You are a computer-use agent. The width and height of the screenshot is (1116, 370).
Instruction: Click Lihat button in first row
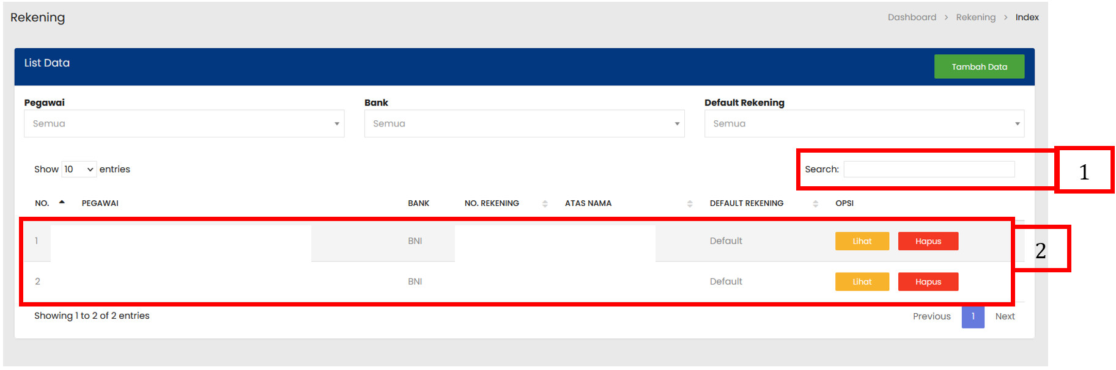pyautogui.click(x=862, y=241)
